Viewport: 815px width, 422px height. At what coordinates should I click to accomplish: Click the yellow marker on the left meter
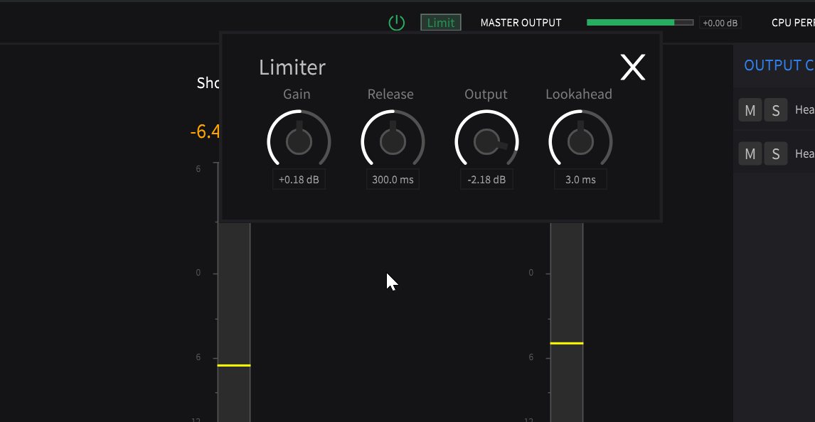pyautogui.click(x=234, y=365)
